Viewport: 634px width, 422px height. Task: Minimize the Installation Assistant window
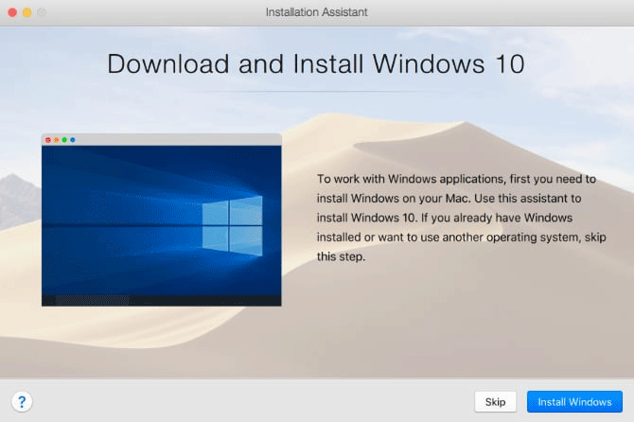click(x=27, y=12)
